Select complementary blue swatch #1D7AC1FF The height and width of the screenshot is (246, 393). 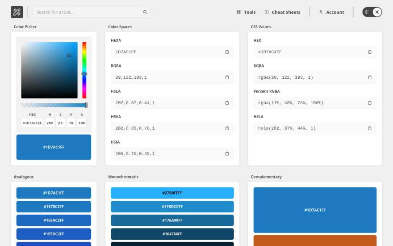[315, 210]
